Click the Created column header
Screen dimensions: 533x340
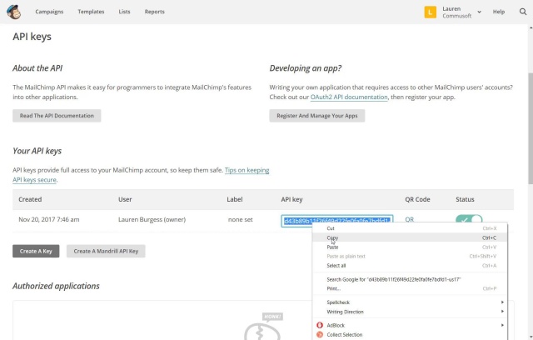point(30,199)
